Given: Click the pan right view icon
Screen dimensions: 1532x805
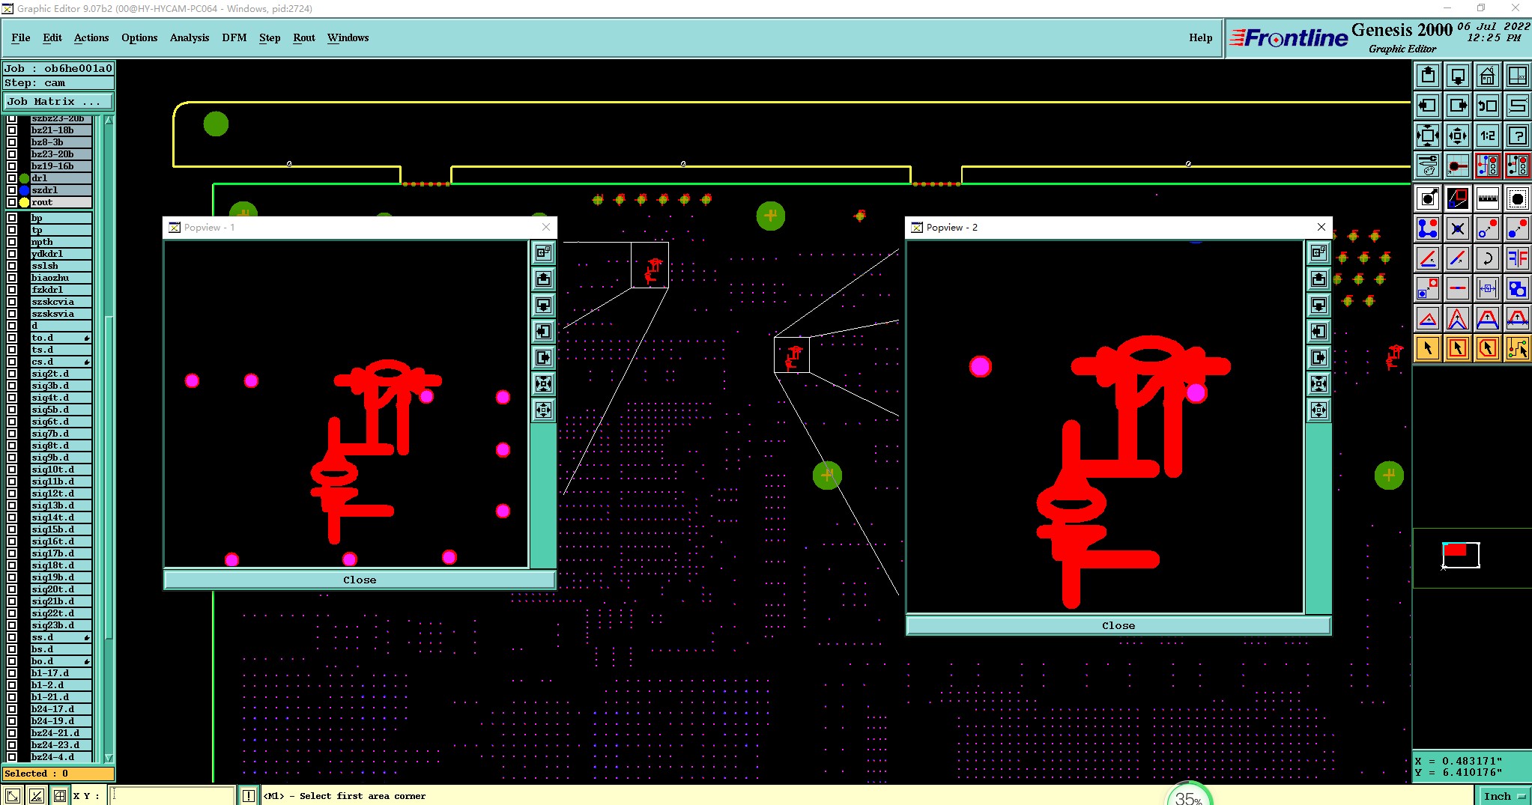Looking at the screenshot, I should click(x=1458, y=106).
